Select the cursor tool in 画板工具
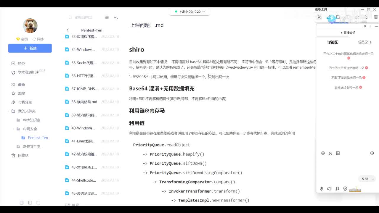379x213 pixels. (x=319, y=17)
